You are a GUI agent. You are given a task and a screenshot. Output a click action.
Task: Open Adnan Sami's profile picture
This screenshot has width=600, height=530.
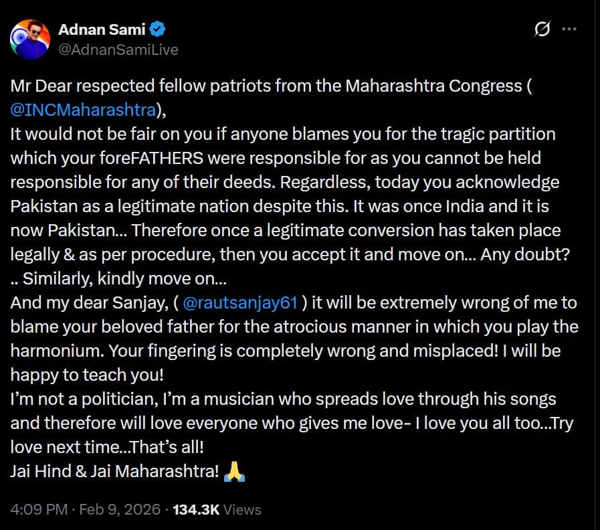29,39
